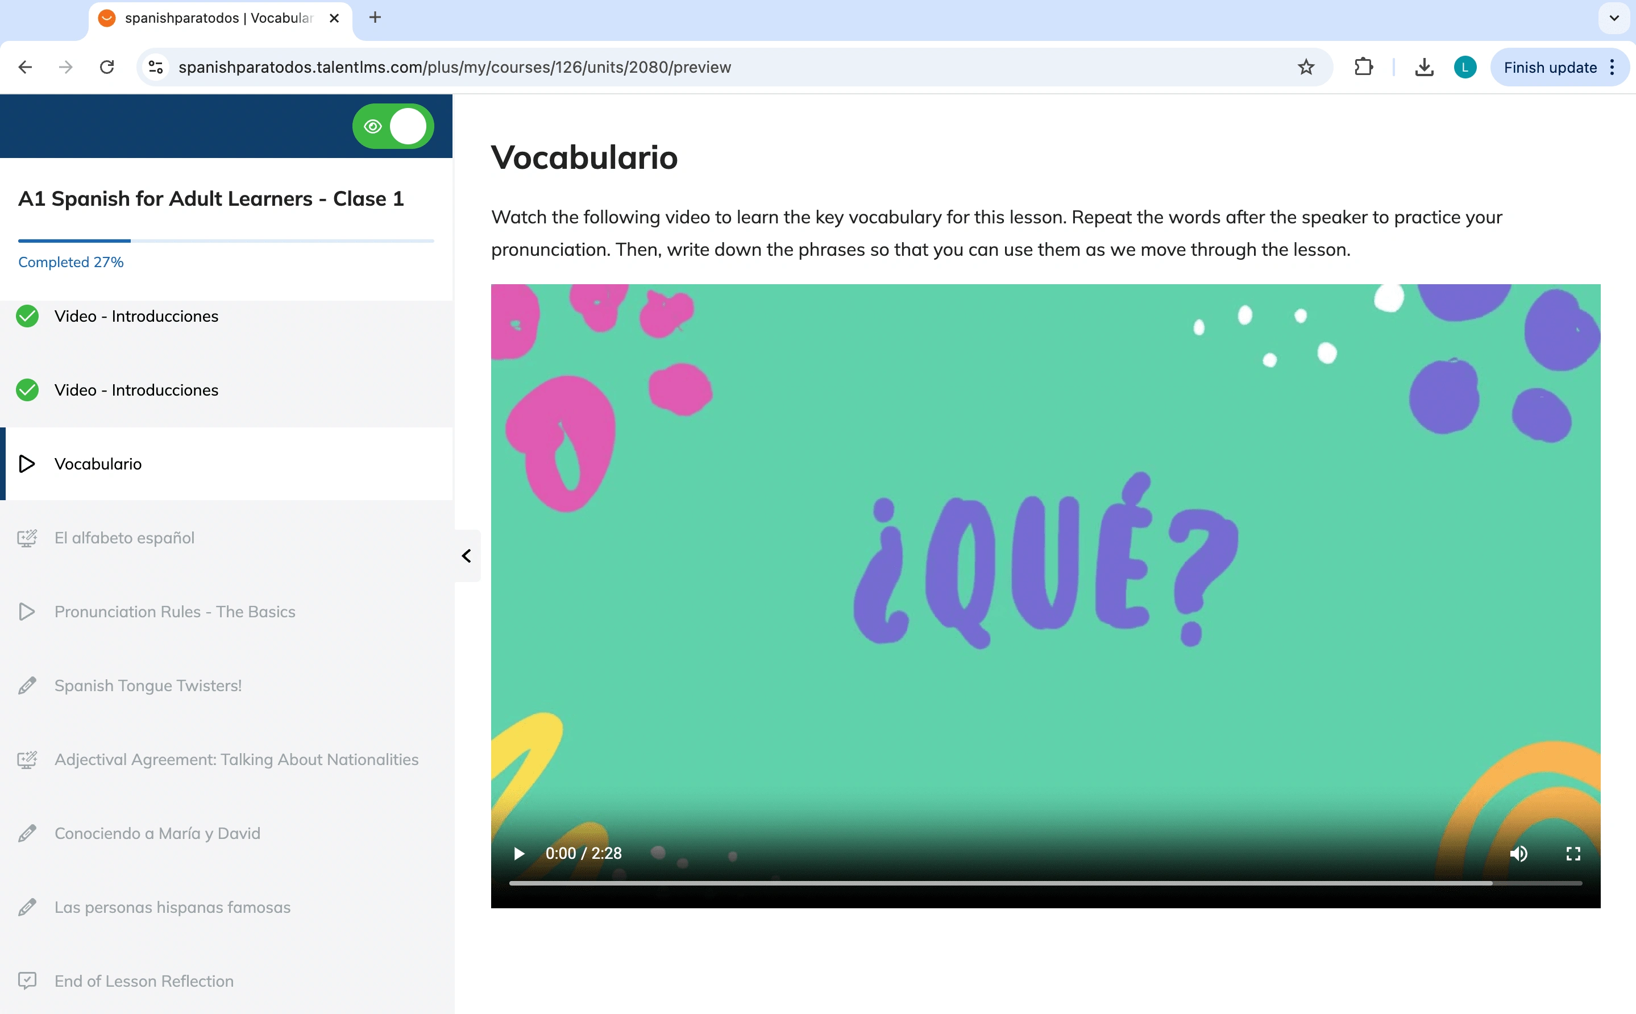Click the first Introducciones green checkmark

coord(27,316)
